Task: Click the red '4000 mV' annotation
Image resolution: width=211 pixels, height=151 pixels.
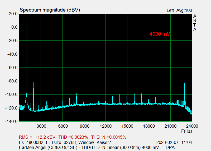Action: click(x=160, y=34)
